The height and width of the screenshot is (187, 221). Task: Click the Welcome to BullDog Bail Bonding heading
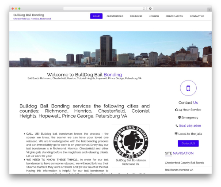84,75
